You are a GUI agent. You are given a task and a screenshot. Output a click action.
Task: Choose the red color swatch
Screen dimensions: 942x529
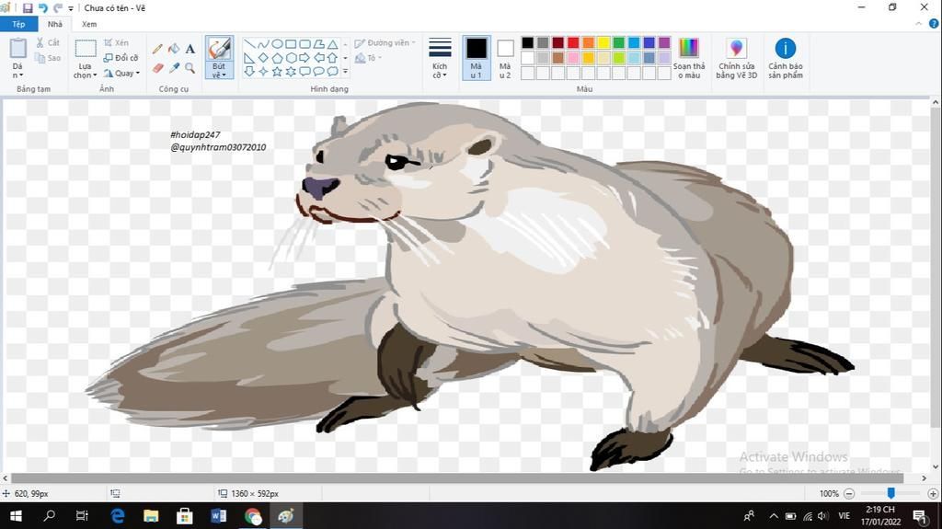(573, 42)
